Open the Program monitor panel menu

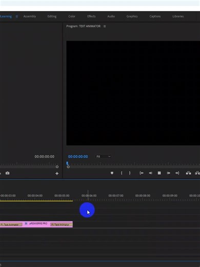tap(105, 26)
